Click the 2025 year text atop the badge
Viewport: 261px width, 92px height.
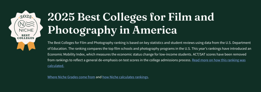coord(26,17)
